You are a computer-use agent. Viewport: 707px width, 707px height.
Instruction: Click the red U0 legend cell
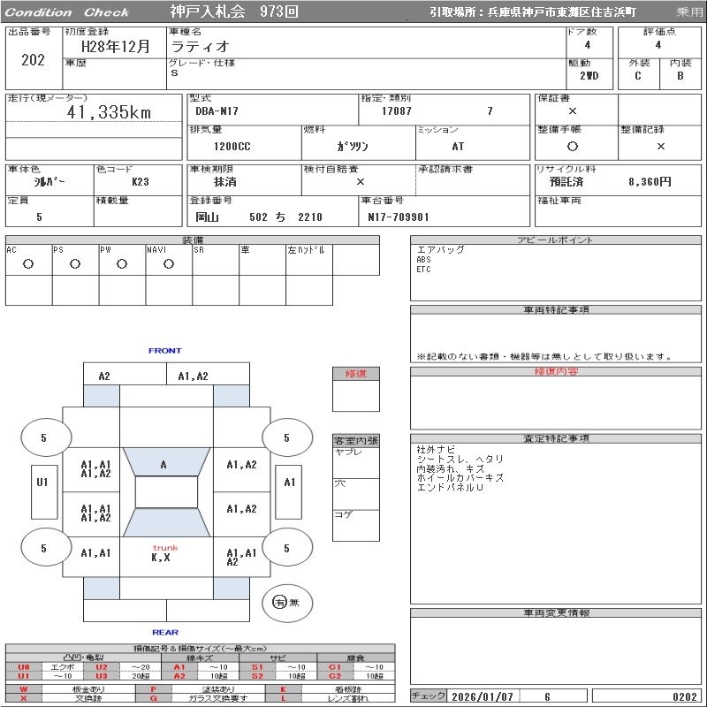(x=24, y=667)
